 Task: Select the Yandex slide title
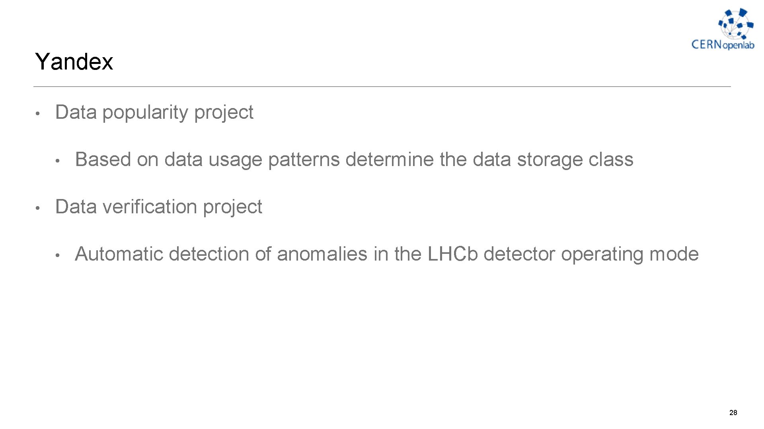(x=74, y=62)
